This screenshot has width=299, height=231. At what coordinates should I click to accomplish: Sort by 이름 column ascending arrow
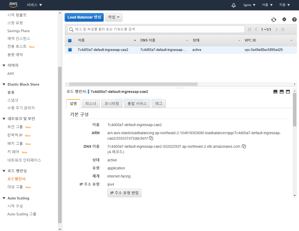135,40
